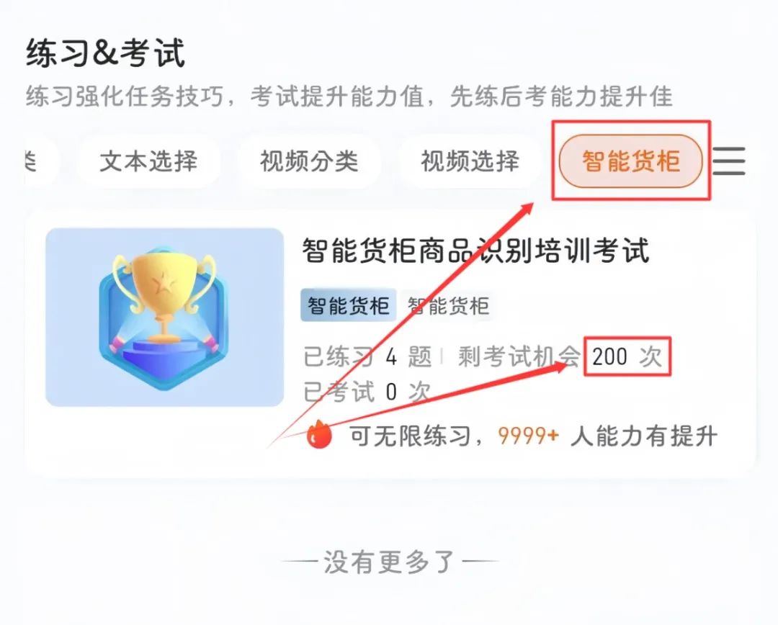Image resolution: width=778 pixels, height=625 pixels.
Task: Click the golden trophy course thumbnail
Action: coord(164,317)
